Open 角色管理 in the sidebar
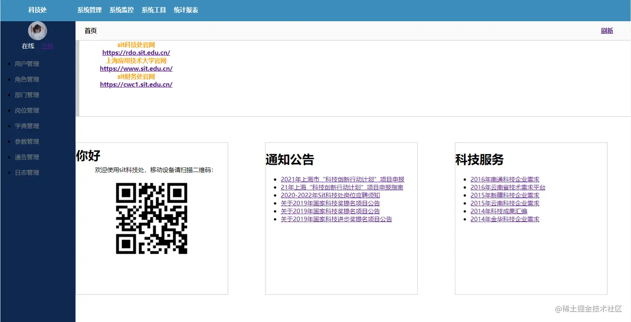Viewport: 631px width, 322px height. click(27, 79)
